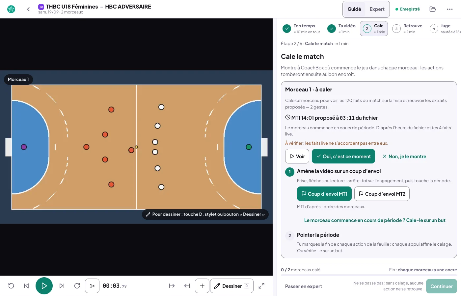Click the plus add button

point(202,286)
